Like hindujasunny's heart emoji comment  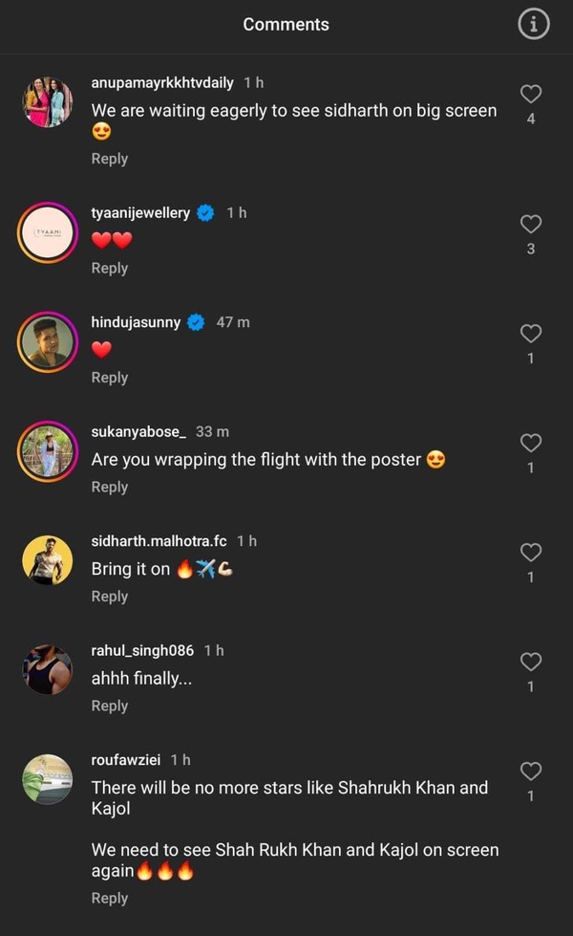531,333
